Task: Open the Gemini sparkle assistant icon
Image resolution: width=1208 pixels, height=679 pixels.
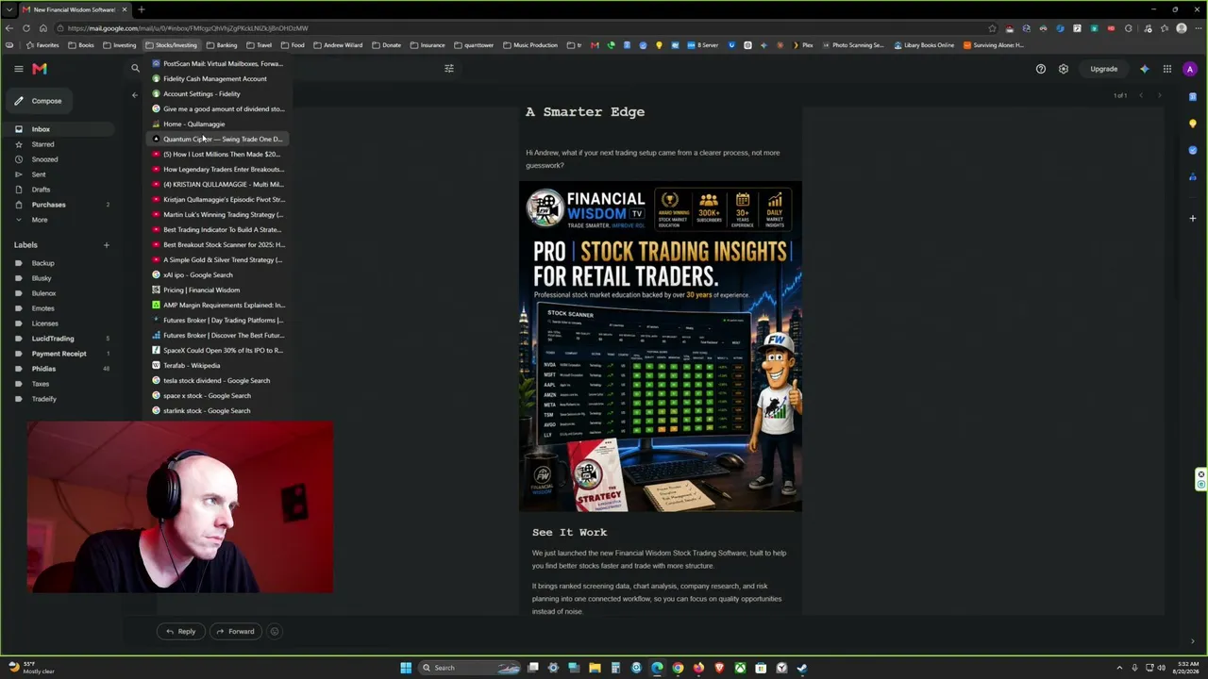Action: [x=1145, y=69]
